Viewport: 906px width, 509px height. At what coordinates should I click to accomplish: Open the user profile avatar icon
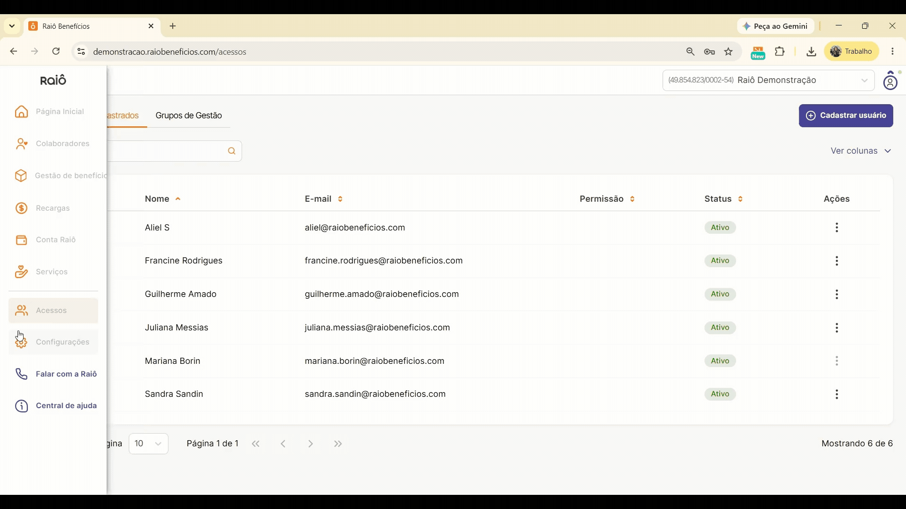tap(891, 81)
